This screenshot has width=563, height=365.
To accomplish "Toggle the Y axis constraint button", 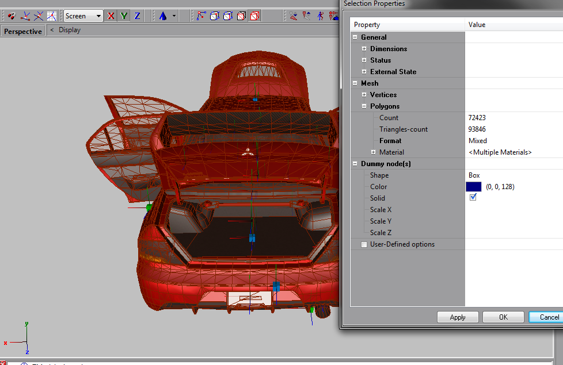I will pyautogui.click(x=124, y=16).
